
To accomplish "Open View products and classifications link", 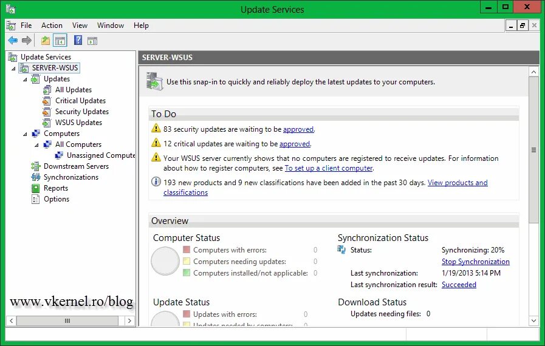I will (x=458, y=183).
